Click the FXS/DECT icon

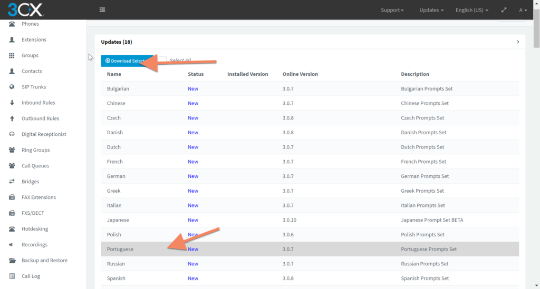click(x=12, y=213)
